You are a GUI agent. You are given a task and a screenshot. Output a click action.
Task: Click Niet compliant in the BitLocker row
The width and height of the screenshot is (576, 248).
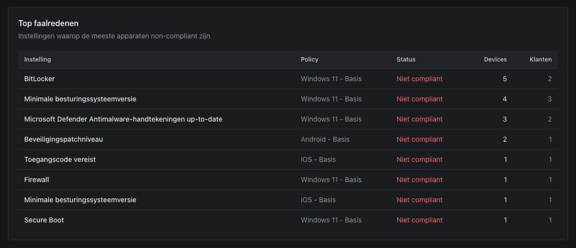[420, 79]
